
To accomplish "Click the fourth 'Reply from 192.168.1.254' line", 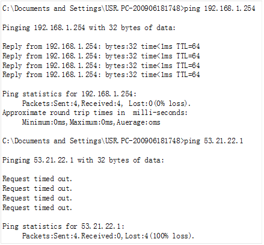I will tap(101, 75).
